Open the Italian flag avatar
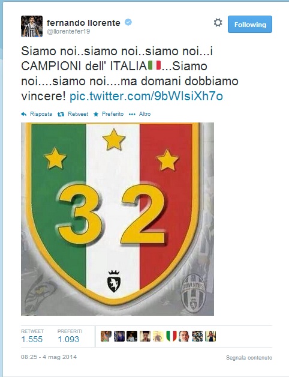The width and height of the screenshot is (289, 377). coord(171,336)
